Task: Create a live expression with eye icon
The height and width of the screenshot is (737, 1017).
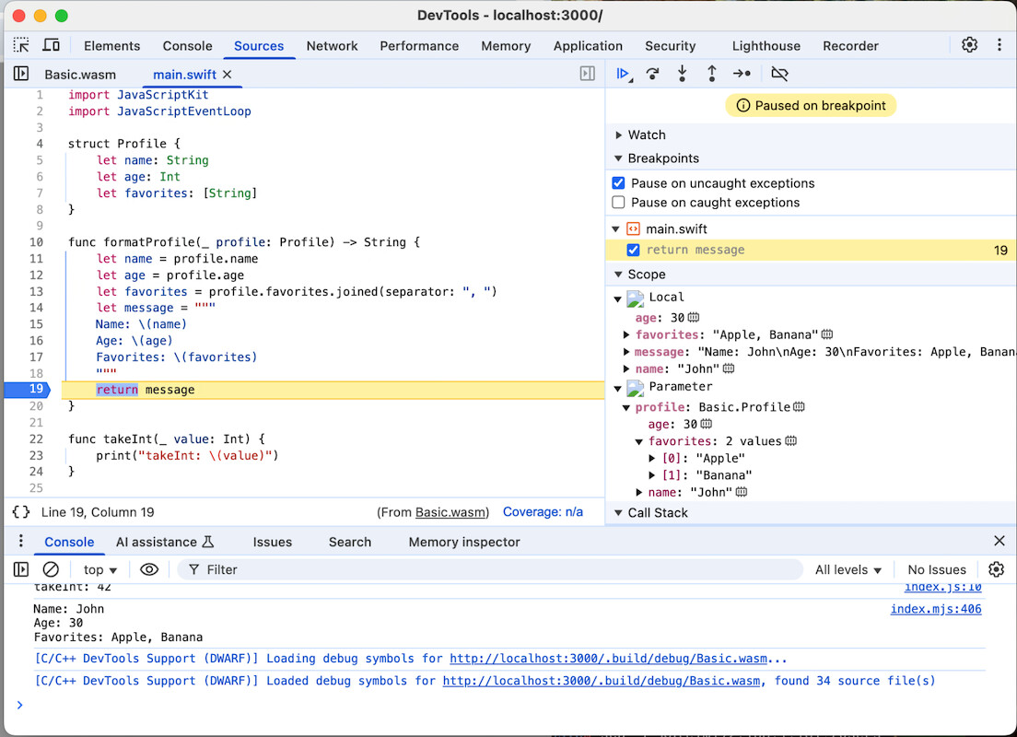Action: coord(149,569)
